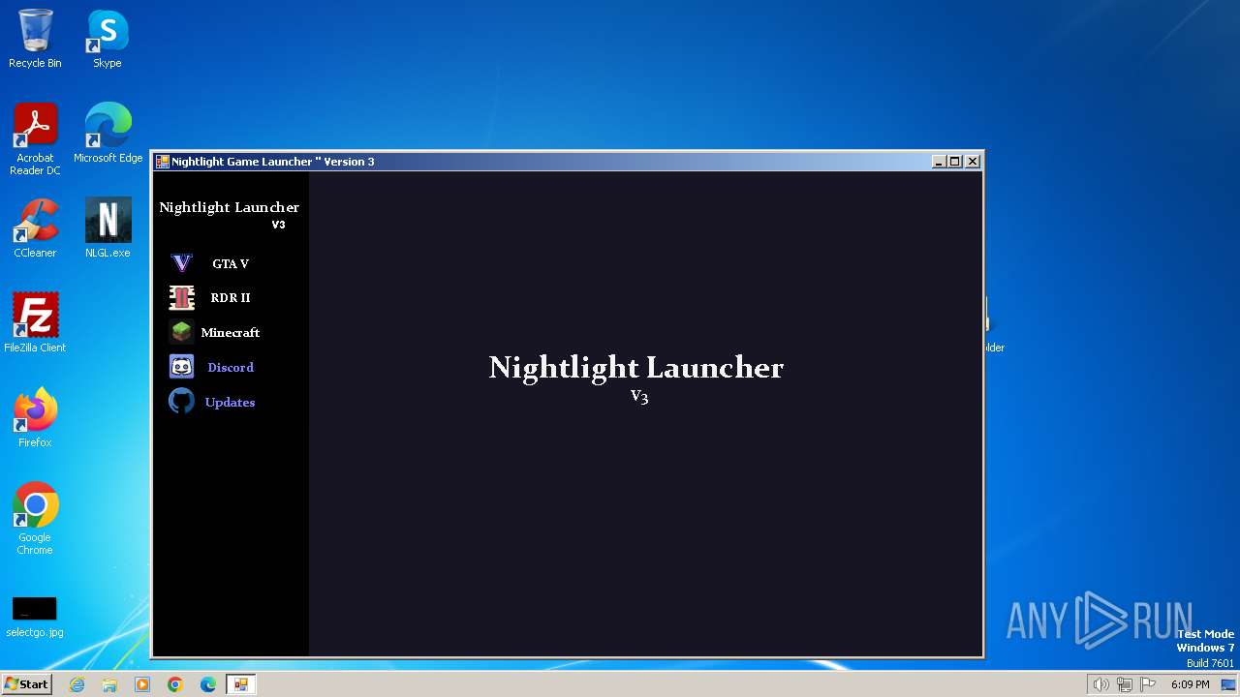Click the Discord logo icon
Viewport: 1240px width, 697px height.
(181, 367)
